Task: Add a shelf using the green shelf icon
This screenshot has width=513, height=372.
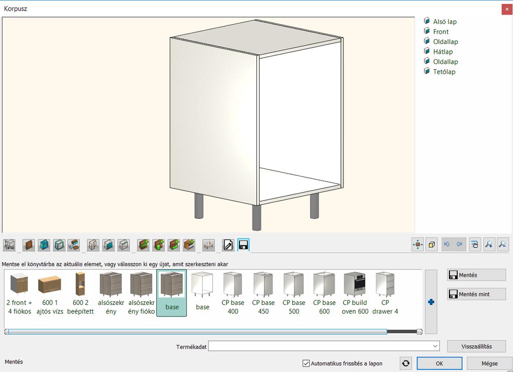Action: [143, 245]
